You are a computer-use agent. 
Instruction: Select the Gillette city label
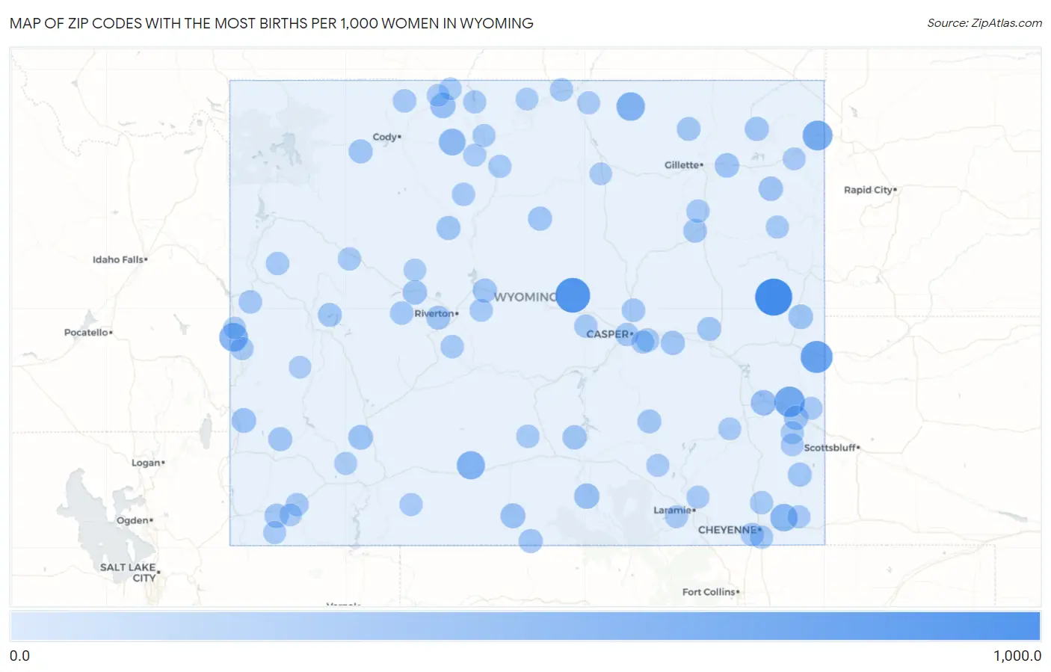[682, 164]
